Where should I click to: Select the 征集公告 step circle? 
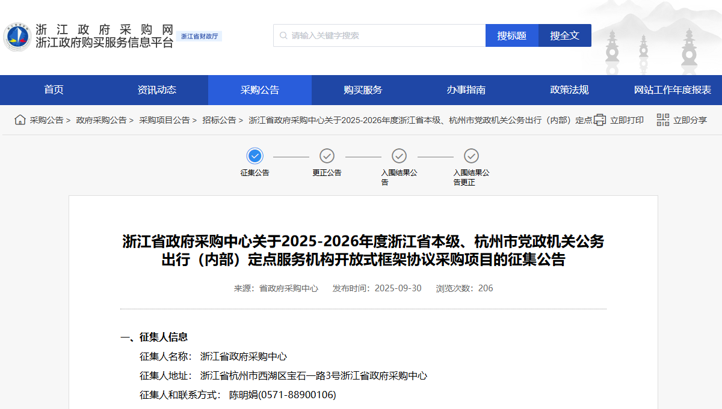coord(255,156)
